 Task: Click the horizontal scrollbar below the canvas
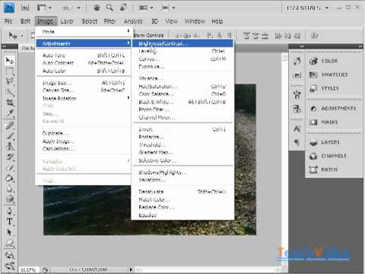(208, 269)
